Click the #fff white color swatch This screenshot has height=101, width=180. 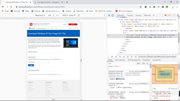click(x=117, y=88)
